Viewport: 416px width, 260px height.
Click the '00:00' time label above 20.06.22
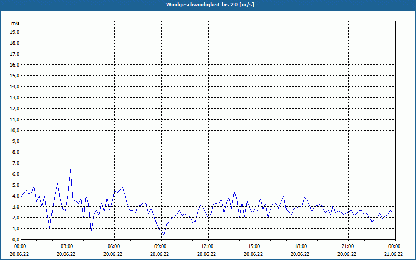pos(19,246)
